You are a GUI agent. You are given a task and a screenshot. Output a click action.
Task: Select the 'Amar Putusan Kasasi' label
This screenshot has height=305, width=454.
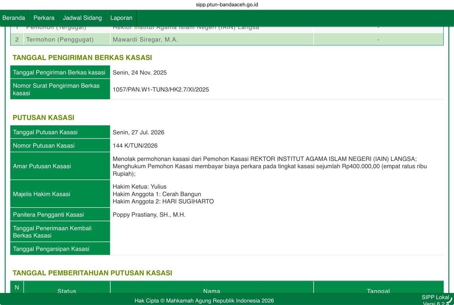[x=60, y=166]
